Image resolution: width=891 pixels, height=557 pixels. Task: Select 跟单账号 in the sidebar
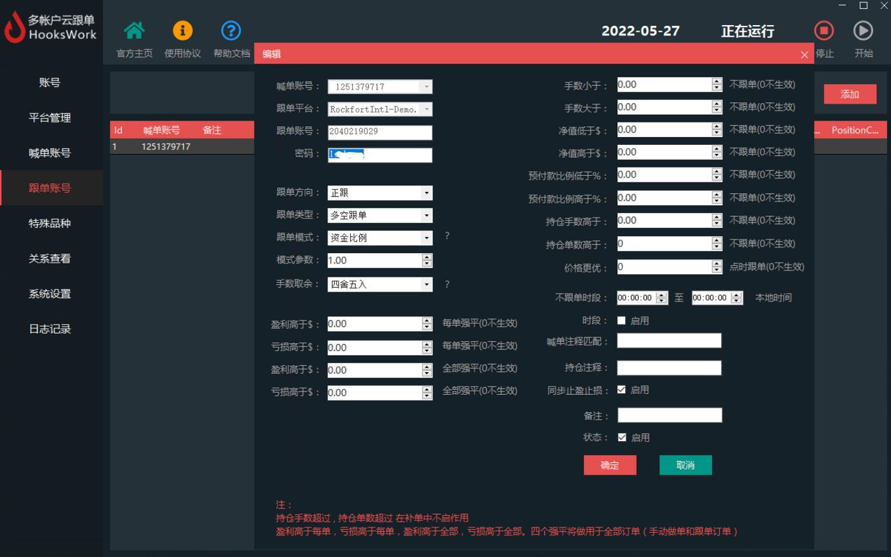tap(50, 188)
